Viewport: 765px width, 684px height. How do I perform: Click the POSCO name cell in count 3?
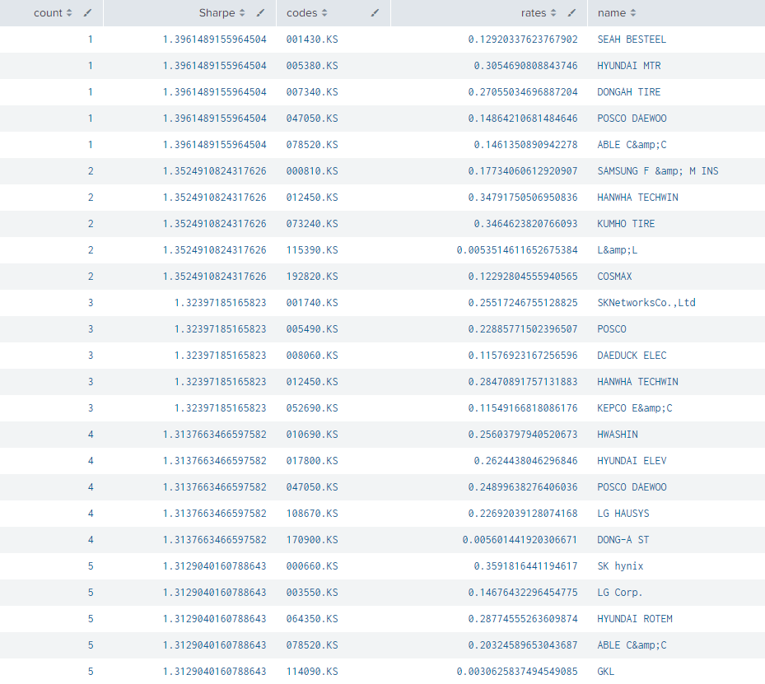pos(612,329)
